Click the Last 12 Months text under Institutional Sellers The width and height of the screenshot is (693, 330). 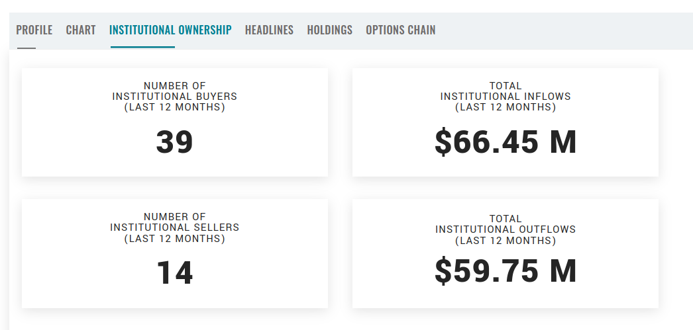(175, 239)
